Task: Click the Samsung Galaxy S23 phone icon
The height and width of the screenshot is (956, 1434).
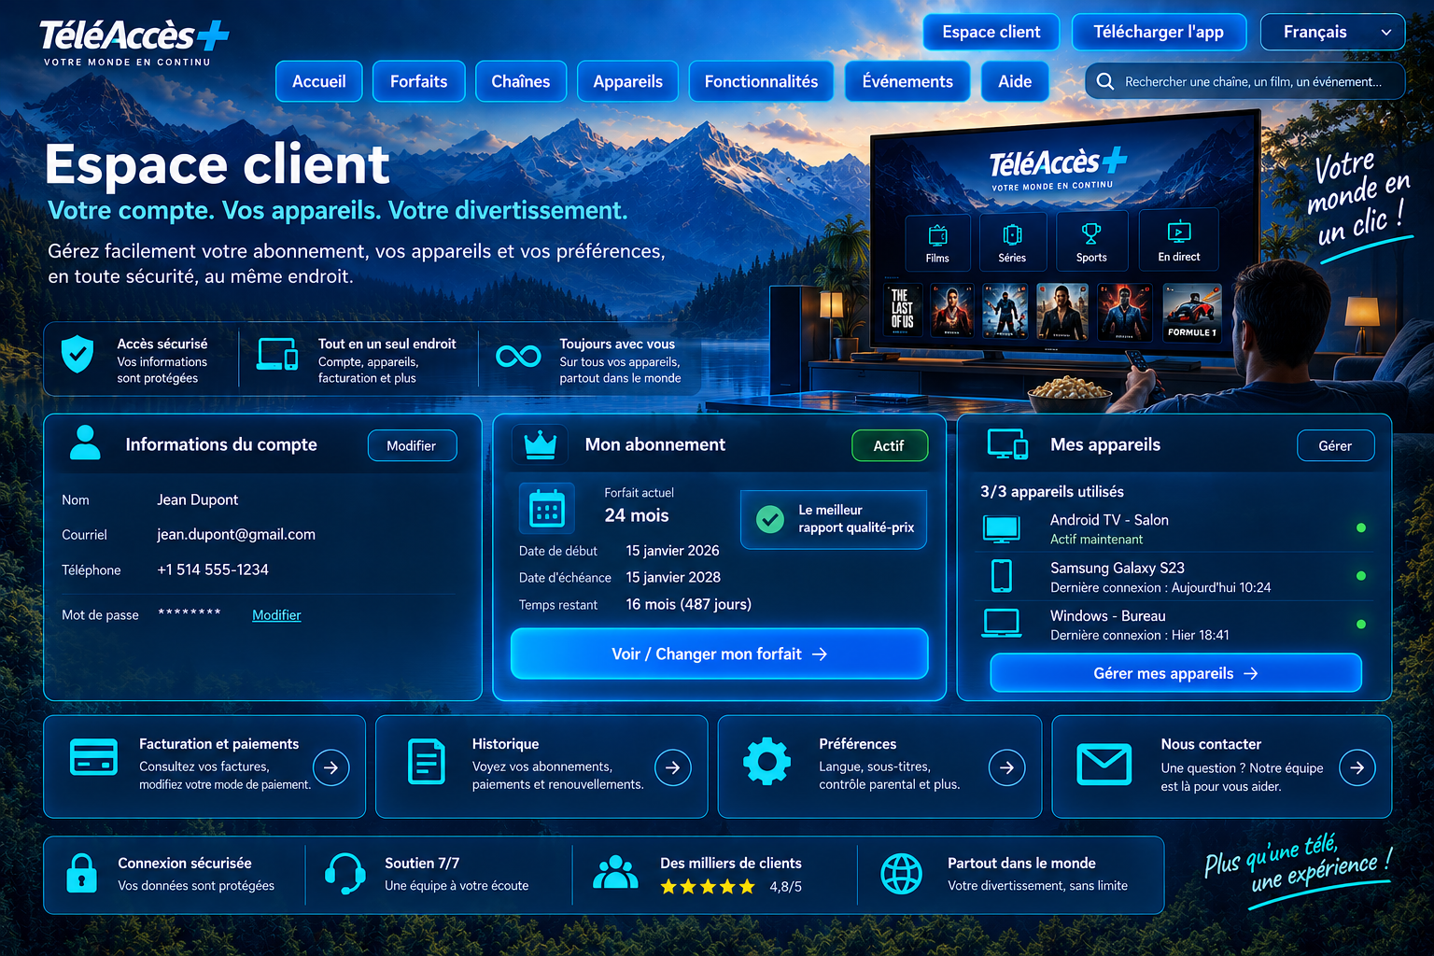Action: tap(1001, 575)
